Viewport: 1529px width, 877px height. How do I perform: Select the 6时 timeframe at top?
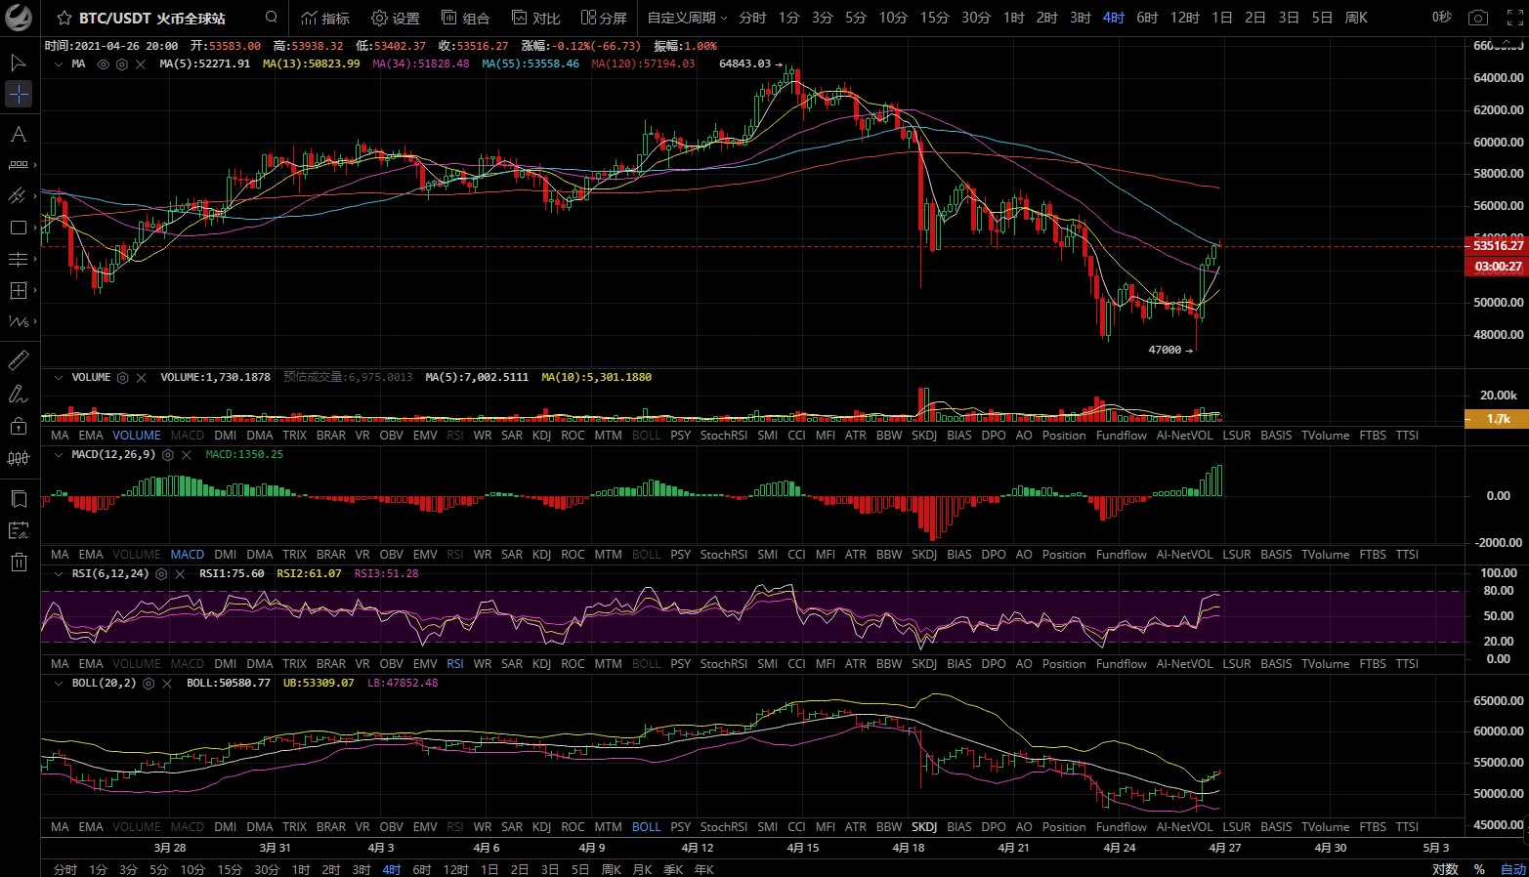pos(1147,18)
